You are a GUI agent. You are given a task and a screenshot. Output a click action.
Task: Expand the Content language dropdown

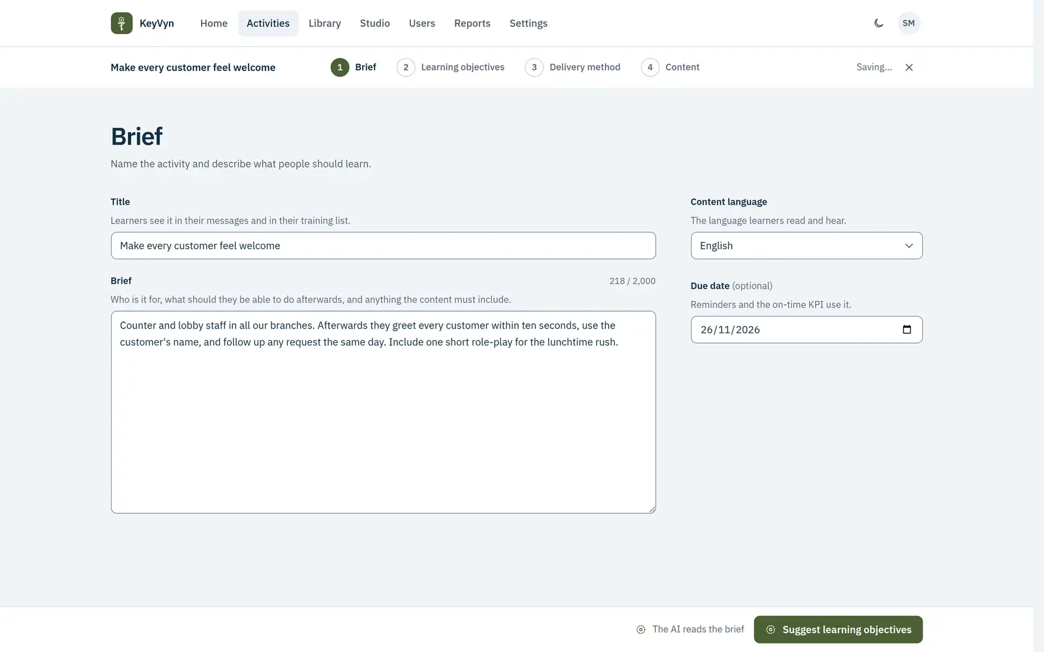(806, 246)
